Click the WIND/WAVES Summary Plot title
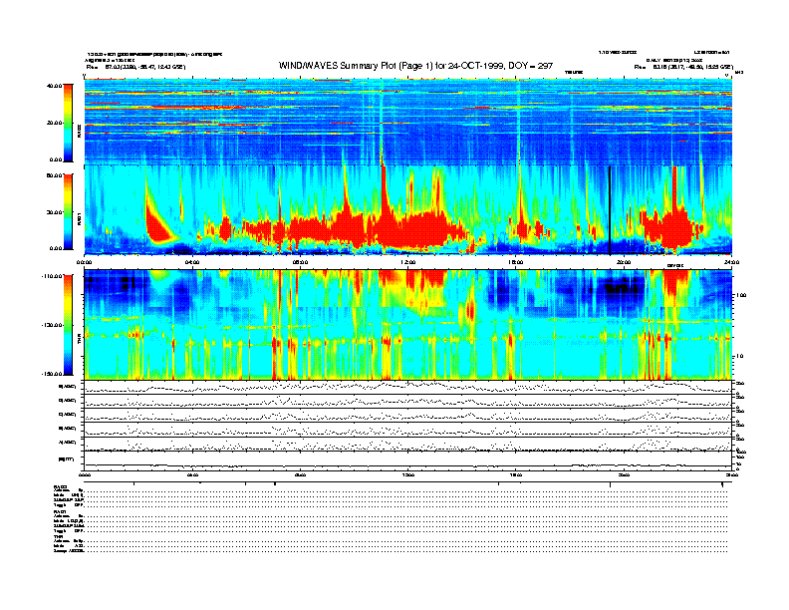The height and width of the screenshot is (610, 789). point(415,66)
